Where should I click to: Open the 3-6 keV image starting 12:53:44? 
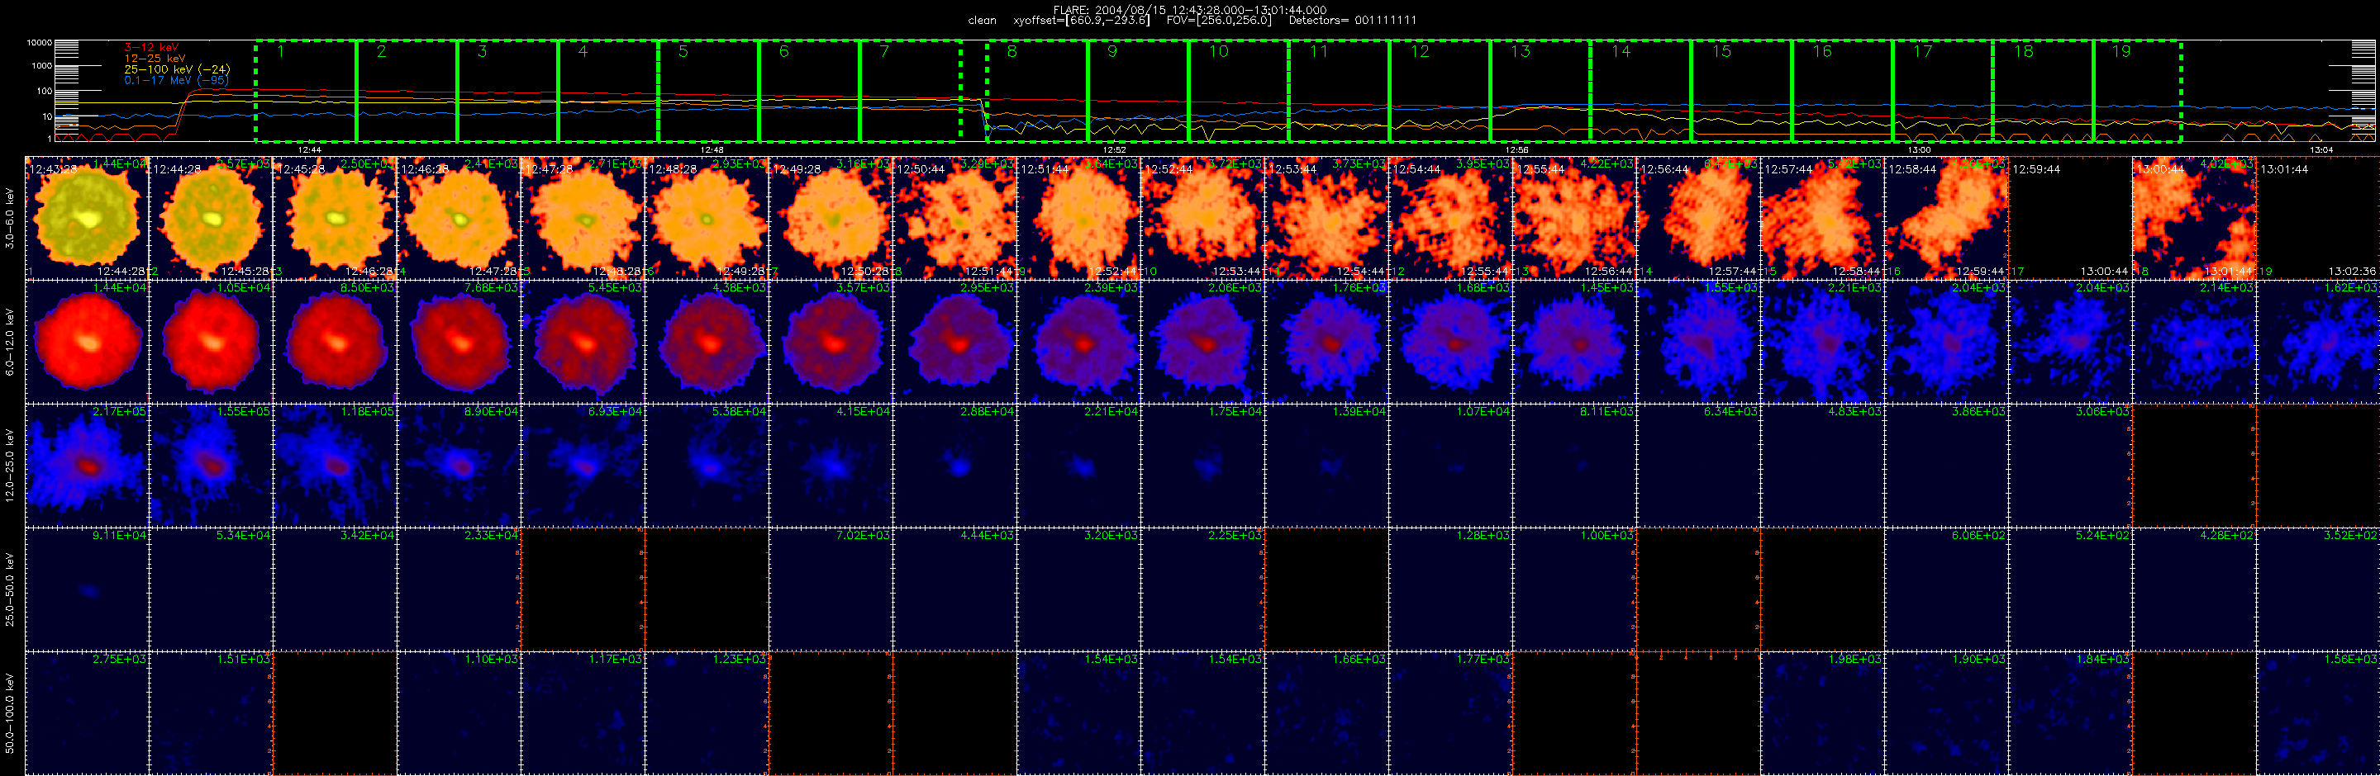(1326, 218)
